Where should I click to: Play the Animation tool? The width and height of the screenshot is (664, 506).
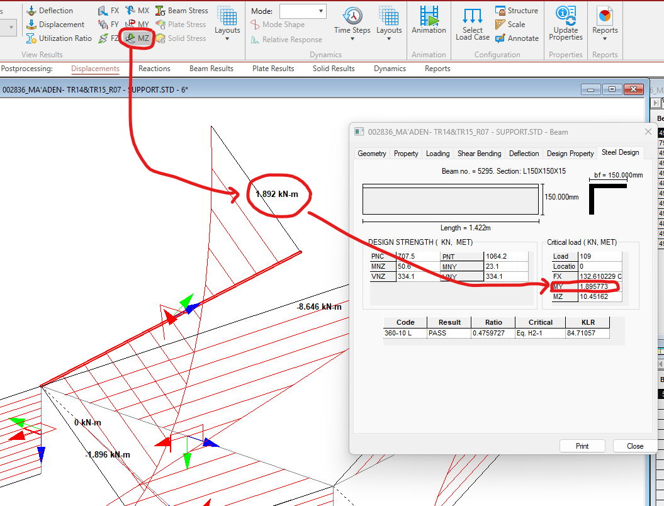(x=429, y=20)
